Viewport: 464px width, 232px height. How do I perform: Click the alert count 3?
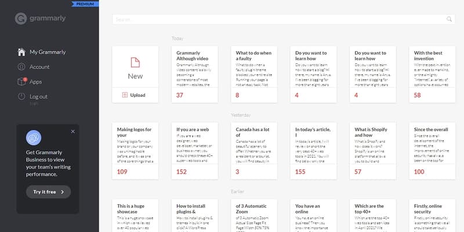click(237, 172)
